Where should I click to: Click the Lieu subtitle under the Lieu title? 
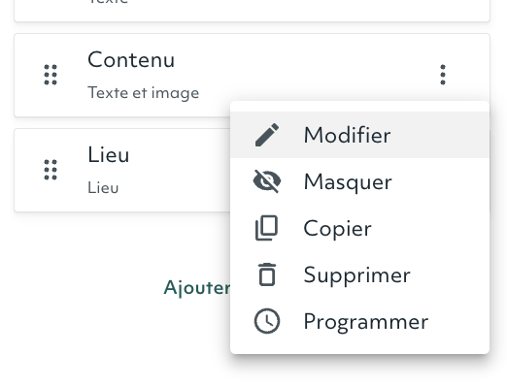103,188
